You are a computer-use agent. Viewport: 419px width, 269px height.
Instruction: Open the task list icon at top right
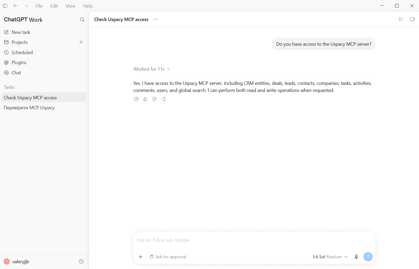click(x=401, y=19)
